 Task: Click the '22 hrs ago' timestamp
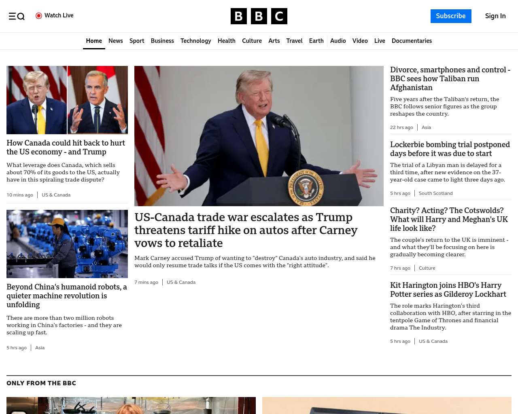pyautogui.click(x=401, y=127)
